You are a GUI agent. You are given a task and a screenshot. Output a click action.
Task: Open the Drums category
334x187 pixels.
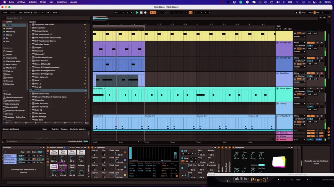(x=9, y=55)
